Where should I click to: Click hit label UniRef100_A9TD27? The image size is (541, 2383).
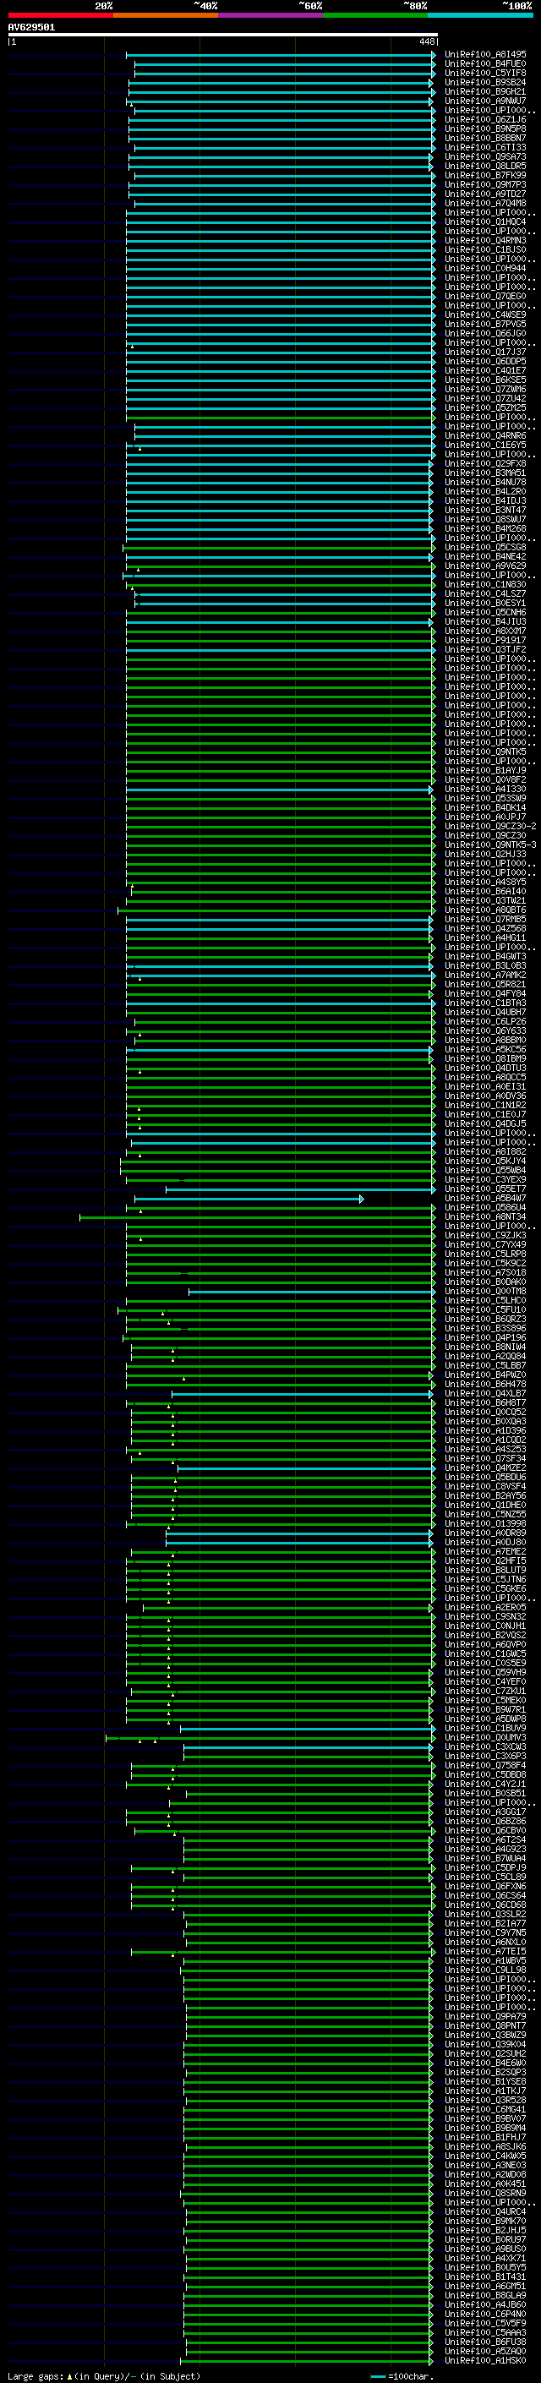click(485, 194)
